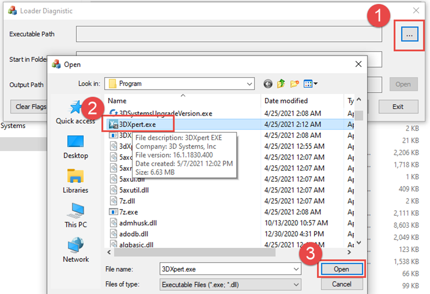Expand Files of type dropdown

pyautogui.click(x=296, y=285)
